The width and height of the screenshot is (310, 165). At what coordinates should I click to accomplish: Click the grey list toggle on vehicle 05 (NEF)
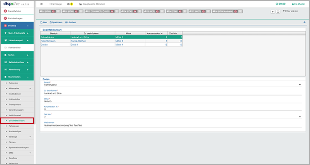click(162, 12)
